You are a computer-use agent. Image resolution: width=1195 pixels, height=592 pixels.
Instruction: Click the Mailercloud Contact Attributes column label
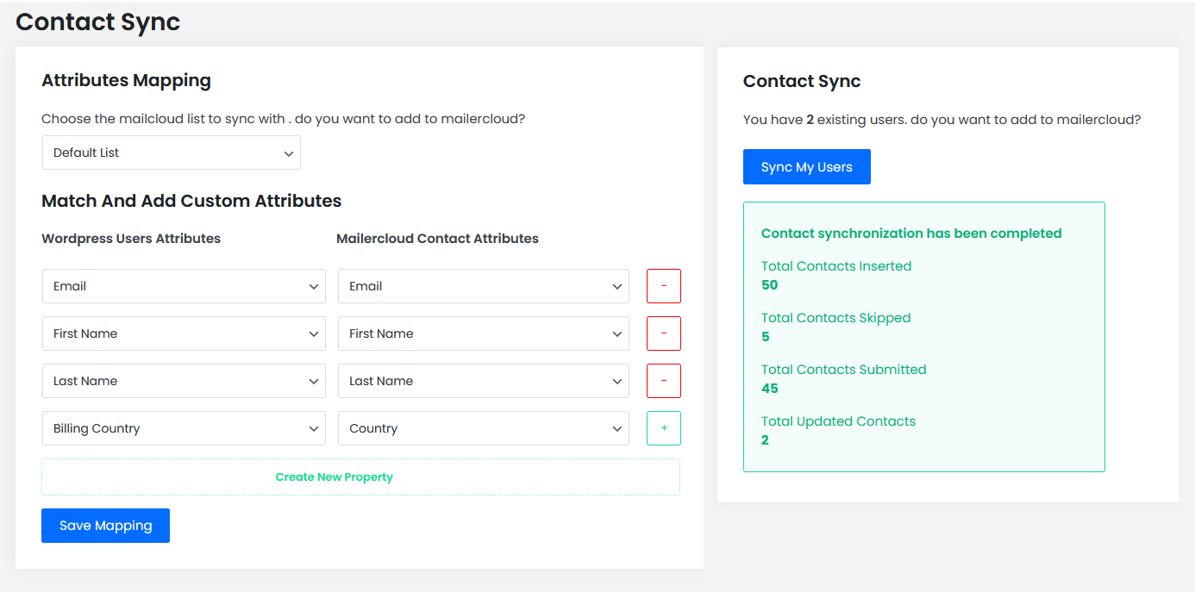tap(437, 239)
